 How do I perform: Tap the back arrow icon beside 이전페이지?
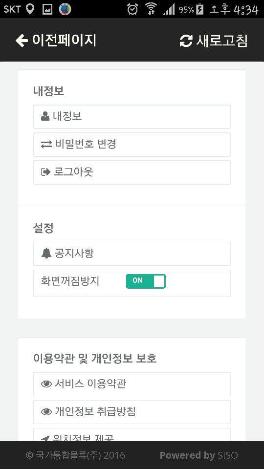(x=22, y=41)
